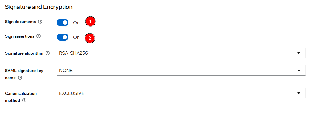Click the On label next to Sign documents
This screenshot has height=117, width=319.
(x=76, y=23)
